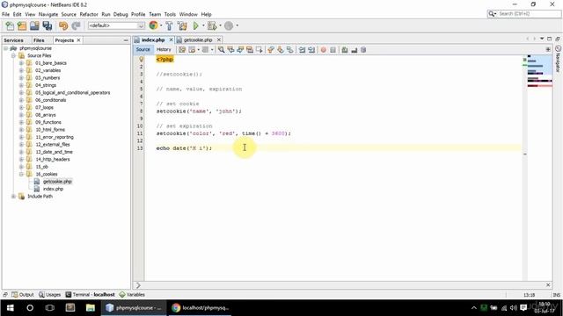Image resolution: width=563 pixels, height=316 pixels.
Task: Select index.php in the project tree
Action: pyautogui.click(x=53, y=189)
